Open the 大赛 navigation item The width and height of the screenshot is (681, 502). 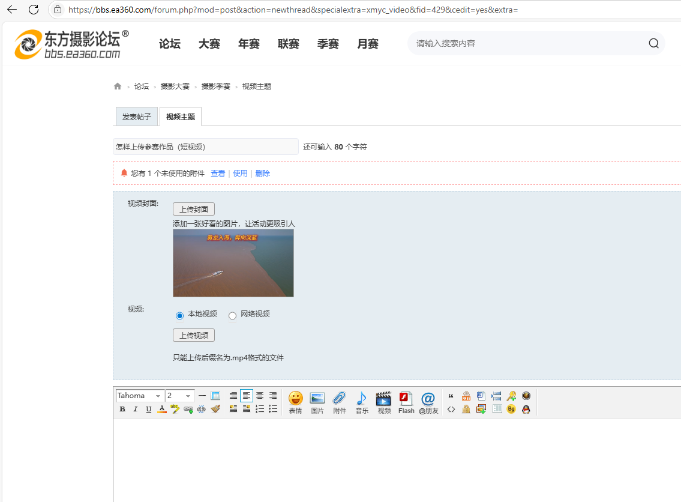pyautogui.click(x=209, y=43)
